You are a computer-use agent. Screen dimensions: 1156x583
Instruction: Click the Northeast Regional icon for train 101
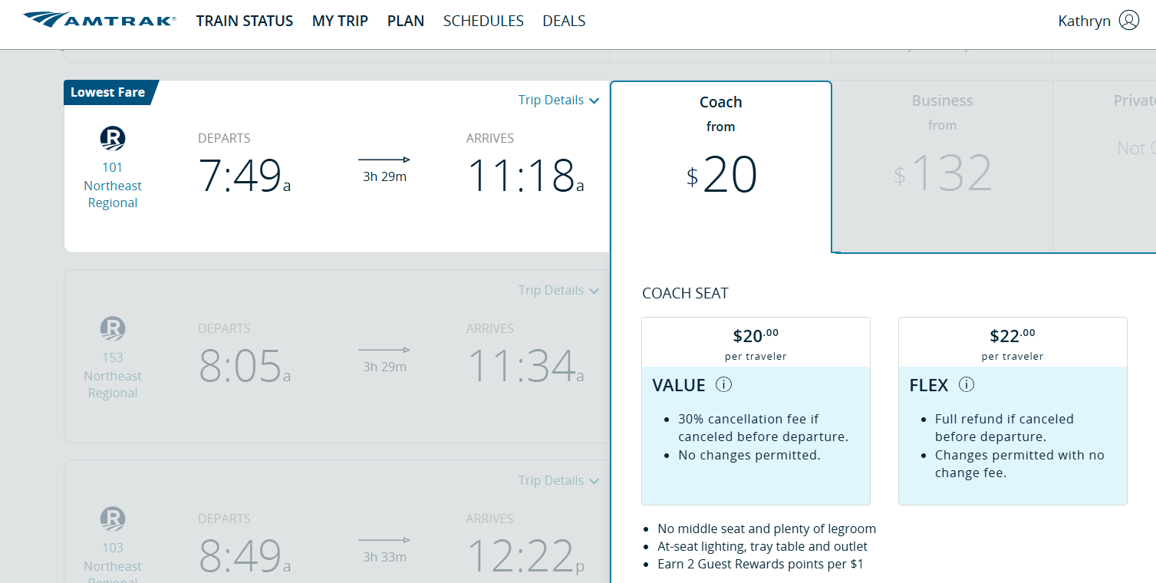[113, 139]
